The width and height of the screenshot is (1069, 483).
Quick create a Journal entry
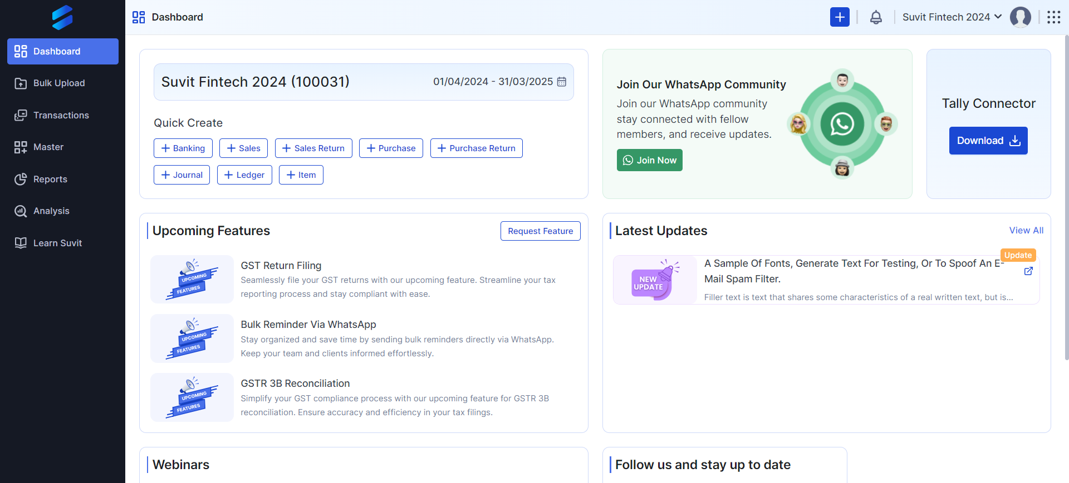click(182, 175)
